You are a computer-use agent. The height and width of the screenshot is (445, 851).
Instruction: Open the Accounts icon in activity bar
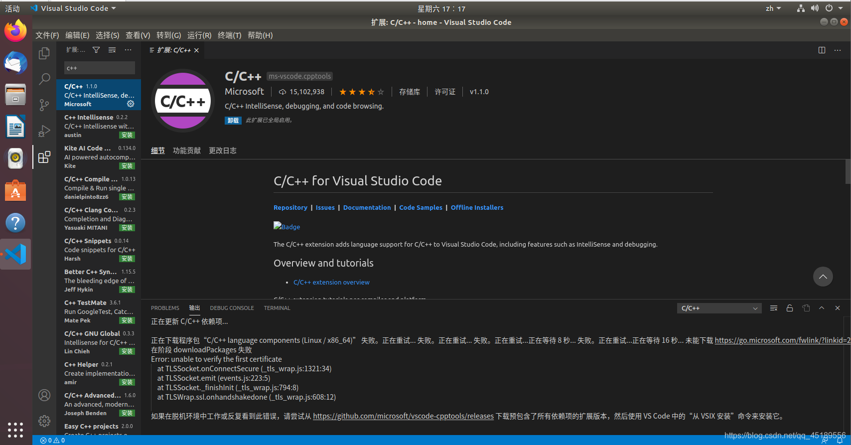44,395
